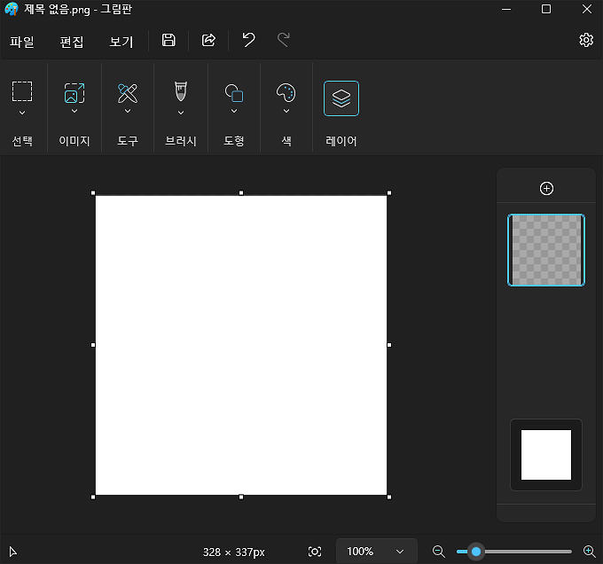This screenshot has height=564, width=603.
Task: Click the share icon
Action: tap(208, 40)
